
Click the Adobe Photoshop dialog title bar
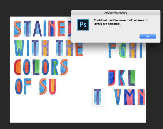tap(116, 13)
